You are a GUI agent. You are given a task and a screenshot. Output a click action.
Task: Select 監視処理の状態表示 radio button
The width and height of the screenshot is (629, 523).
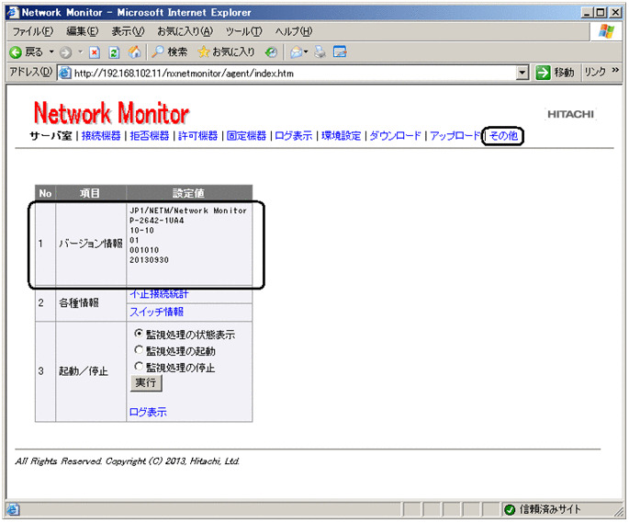click(x=139, y=334)
